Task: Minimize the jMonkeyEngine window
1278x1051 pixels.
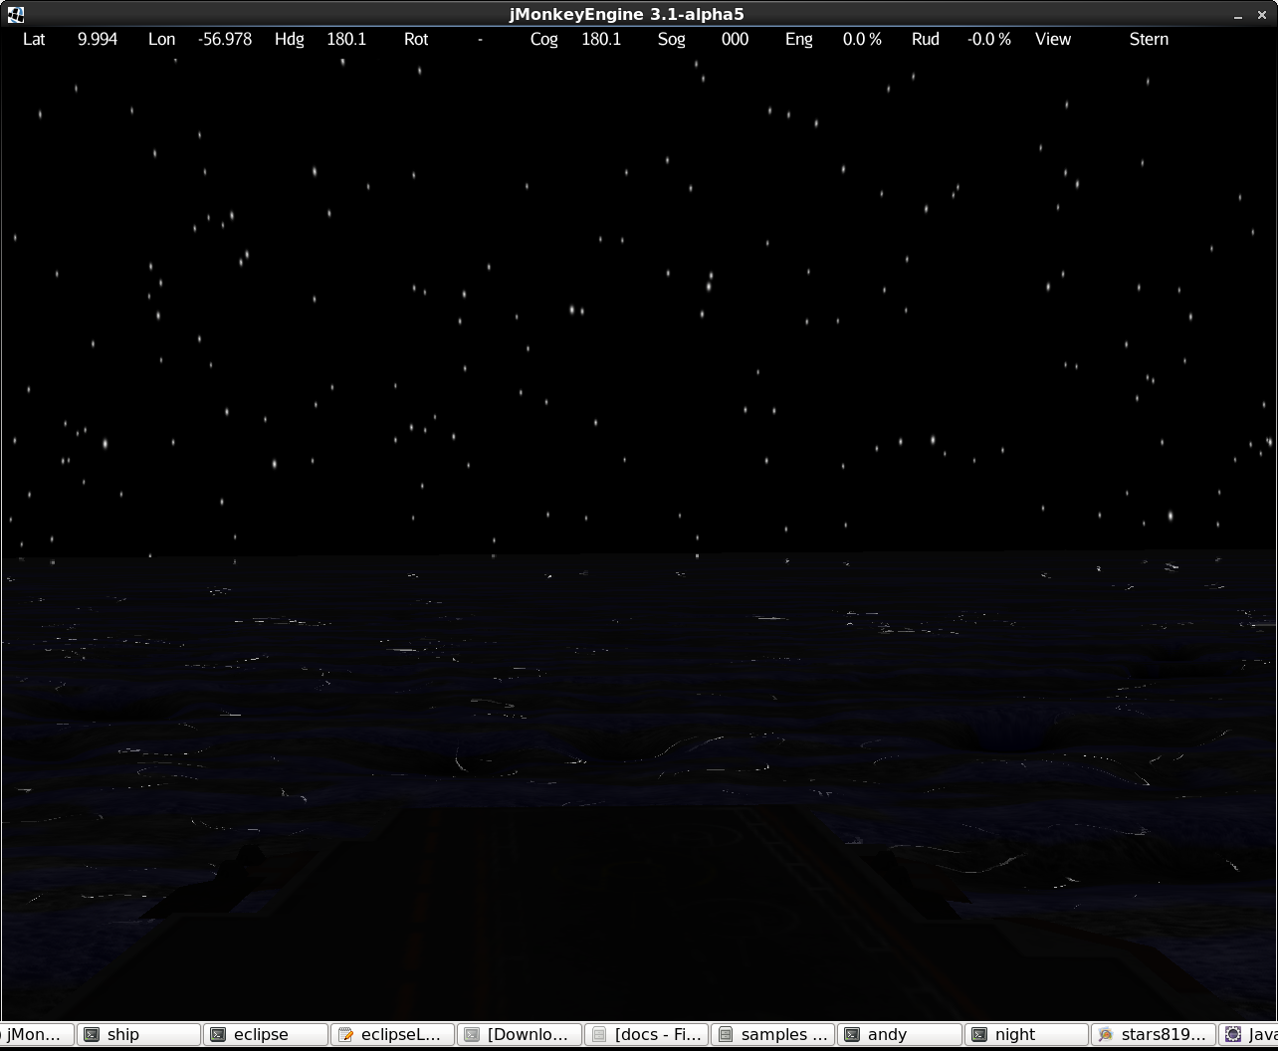Action: [1238, 15]
